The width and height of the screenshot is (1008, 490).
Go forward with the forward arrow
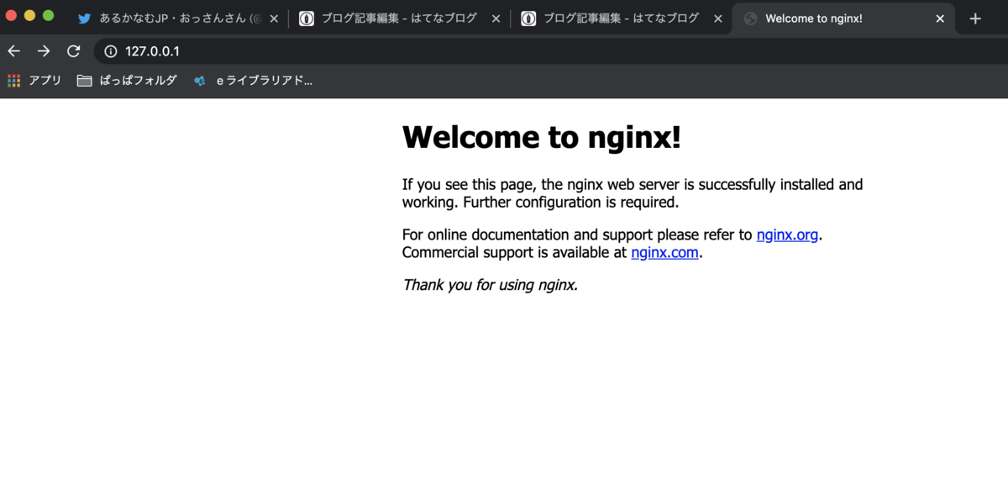pos(44,51)
